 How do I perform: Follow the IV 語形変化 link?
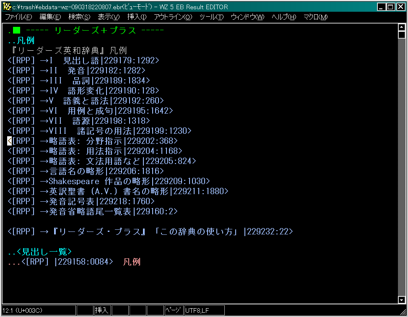click(83, 91)
